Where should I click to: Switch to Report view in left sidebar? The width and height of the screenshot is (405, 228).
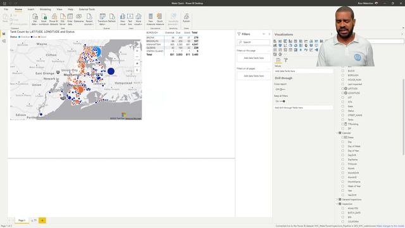pos(4,34)
